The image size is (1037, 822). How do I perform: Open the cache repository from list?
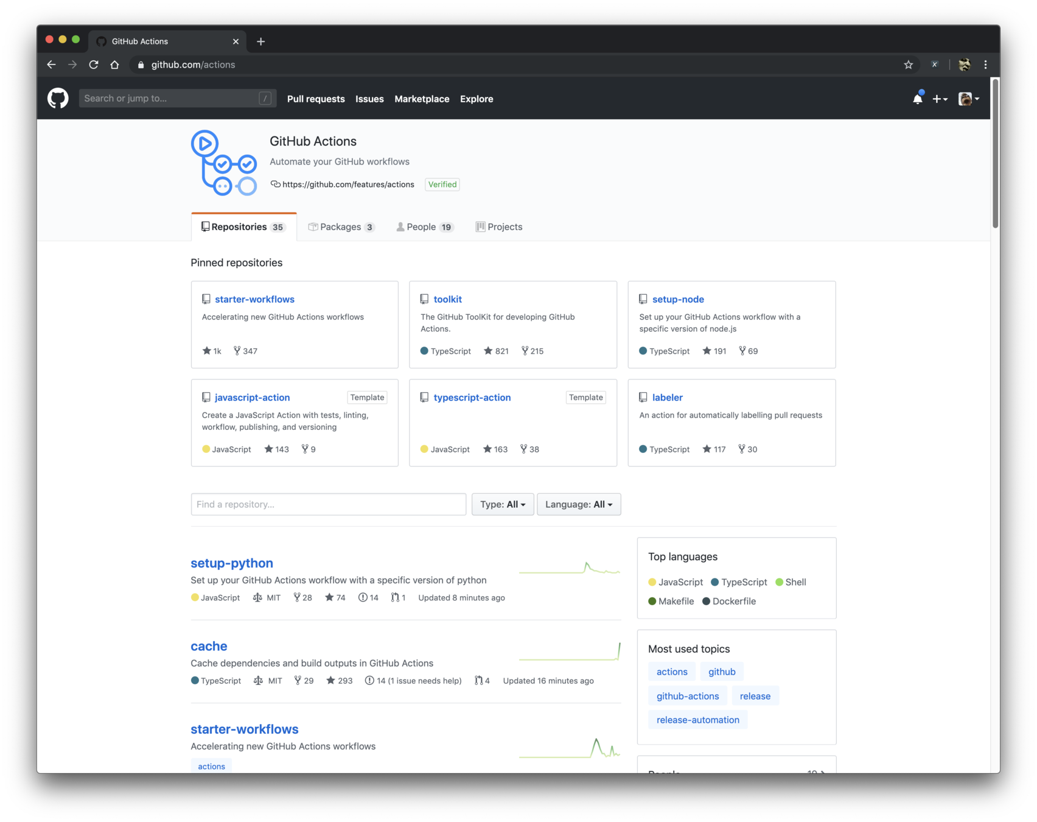(209, 646)
